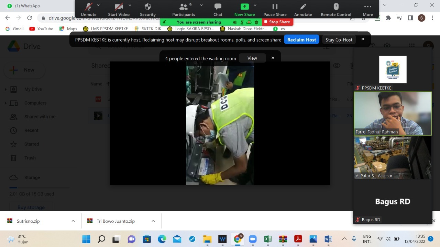Open Chrome extensions puzzle icon
Screen dimensions: 440x247
click(388, 18)
